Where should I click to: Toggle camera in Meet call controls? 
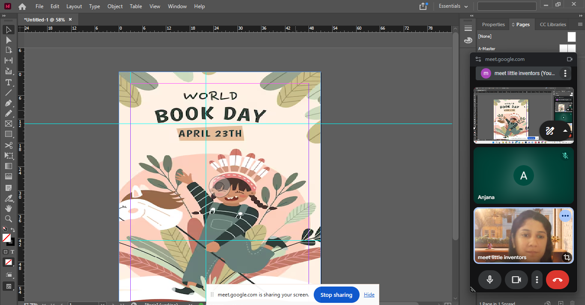coord(516,280)
